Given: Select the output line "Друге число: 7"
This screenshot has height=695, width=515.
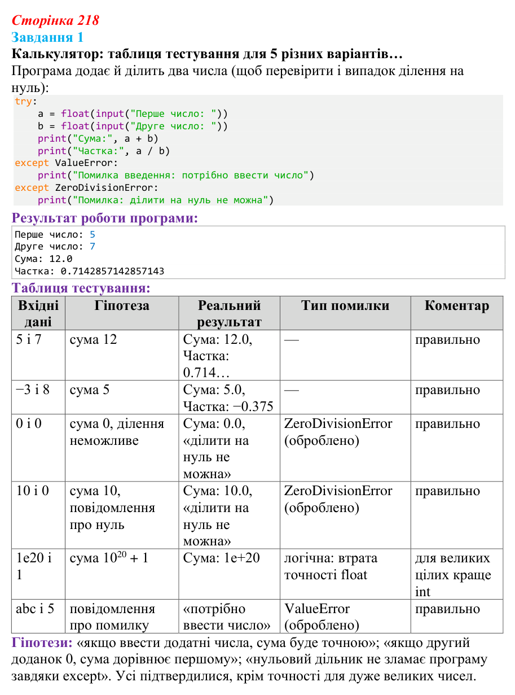Looking at the screenshot, I should pyautogui.click(x=55, y=247).
